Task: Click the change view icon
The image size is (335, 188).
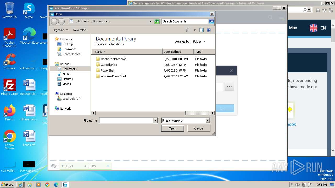Action: point(188,30)
